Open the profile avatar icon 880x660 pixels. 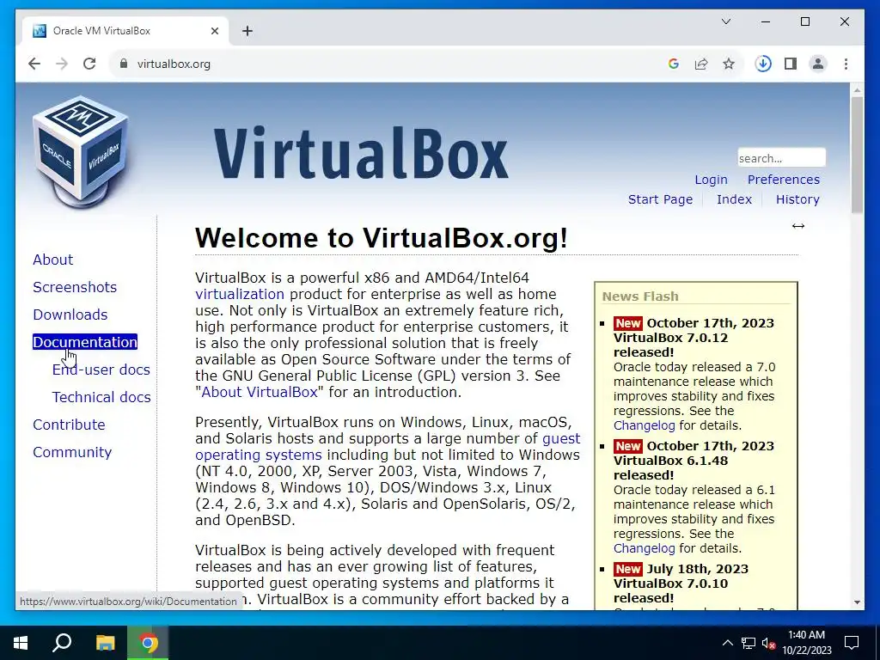tap(818, 64)
